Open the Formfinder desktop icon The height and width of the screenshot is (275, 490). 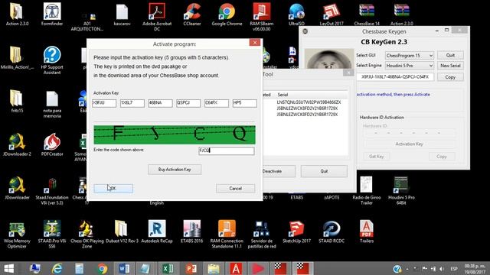[52, 15]
